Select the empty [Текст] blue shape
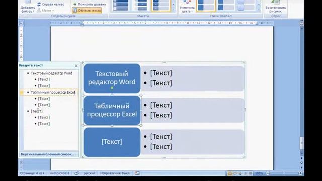The height and width of the screenshot is (181, 322). (112, 142)
